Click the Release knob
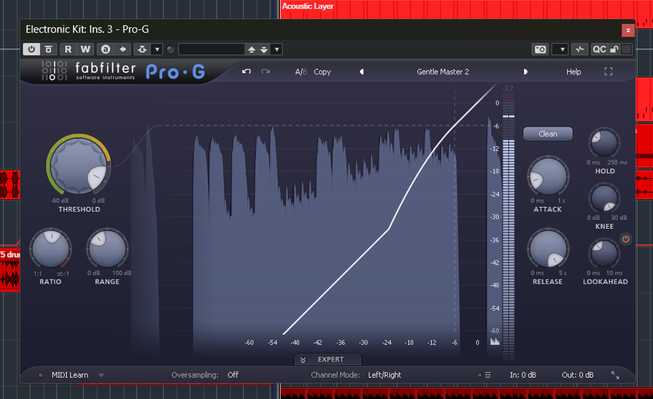 click(x=548, y=249)
